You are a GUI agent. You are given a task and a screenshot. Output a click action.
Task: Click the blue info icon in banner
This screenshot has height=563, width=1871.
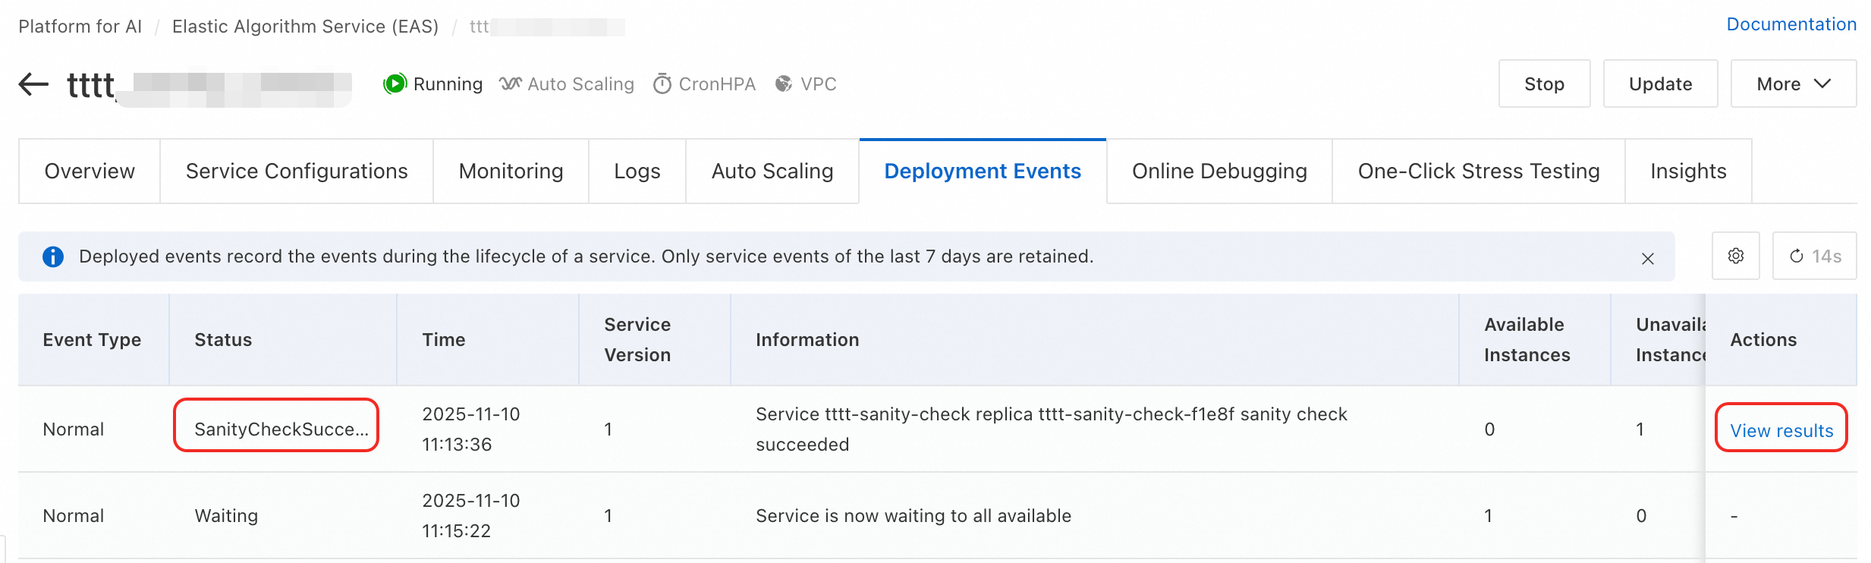[53, 256]
